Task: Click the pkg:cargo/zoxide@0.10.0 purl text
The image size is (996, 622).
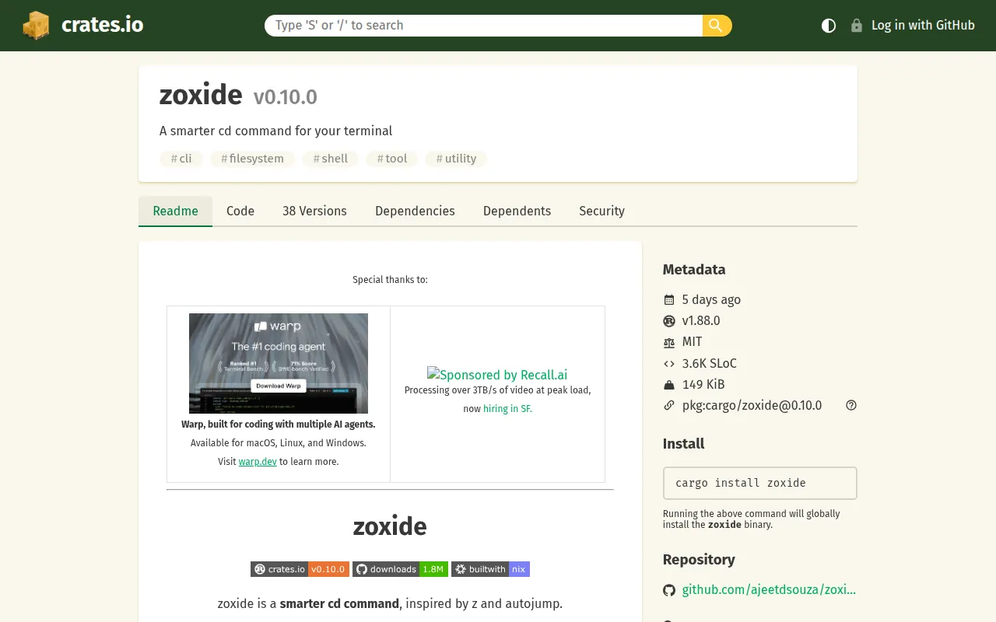Action: pos(752,405)
